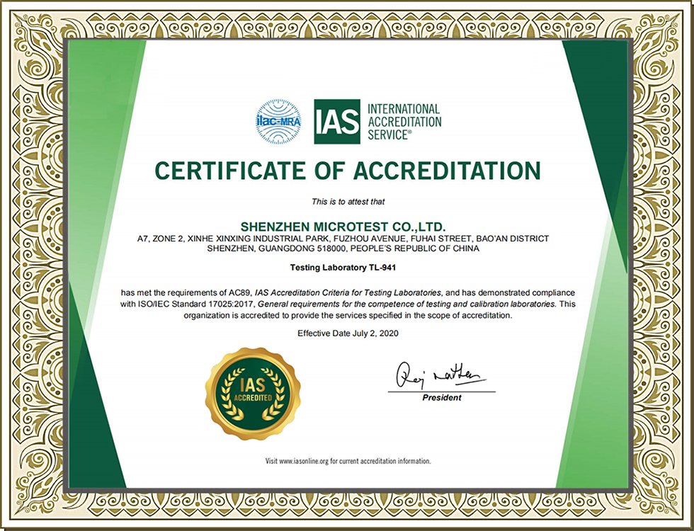This screenshot has width=694, height=531.
Task: Select the 'Certificate of Accreditation' heading
Action: coord(348,171)
